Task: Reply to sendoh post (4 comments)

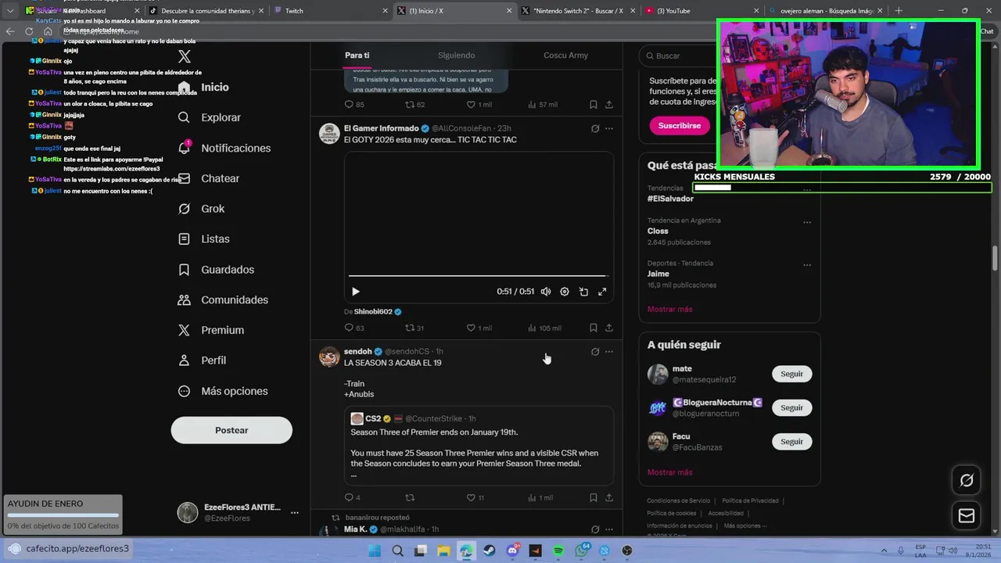Action: click(x=353, y=497)
